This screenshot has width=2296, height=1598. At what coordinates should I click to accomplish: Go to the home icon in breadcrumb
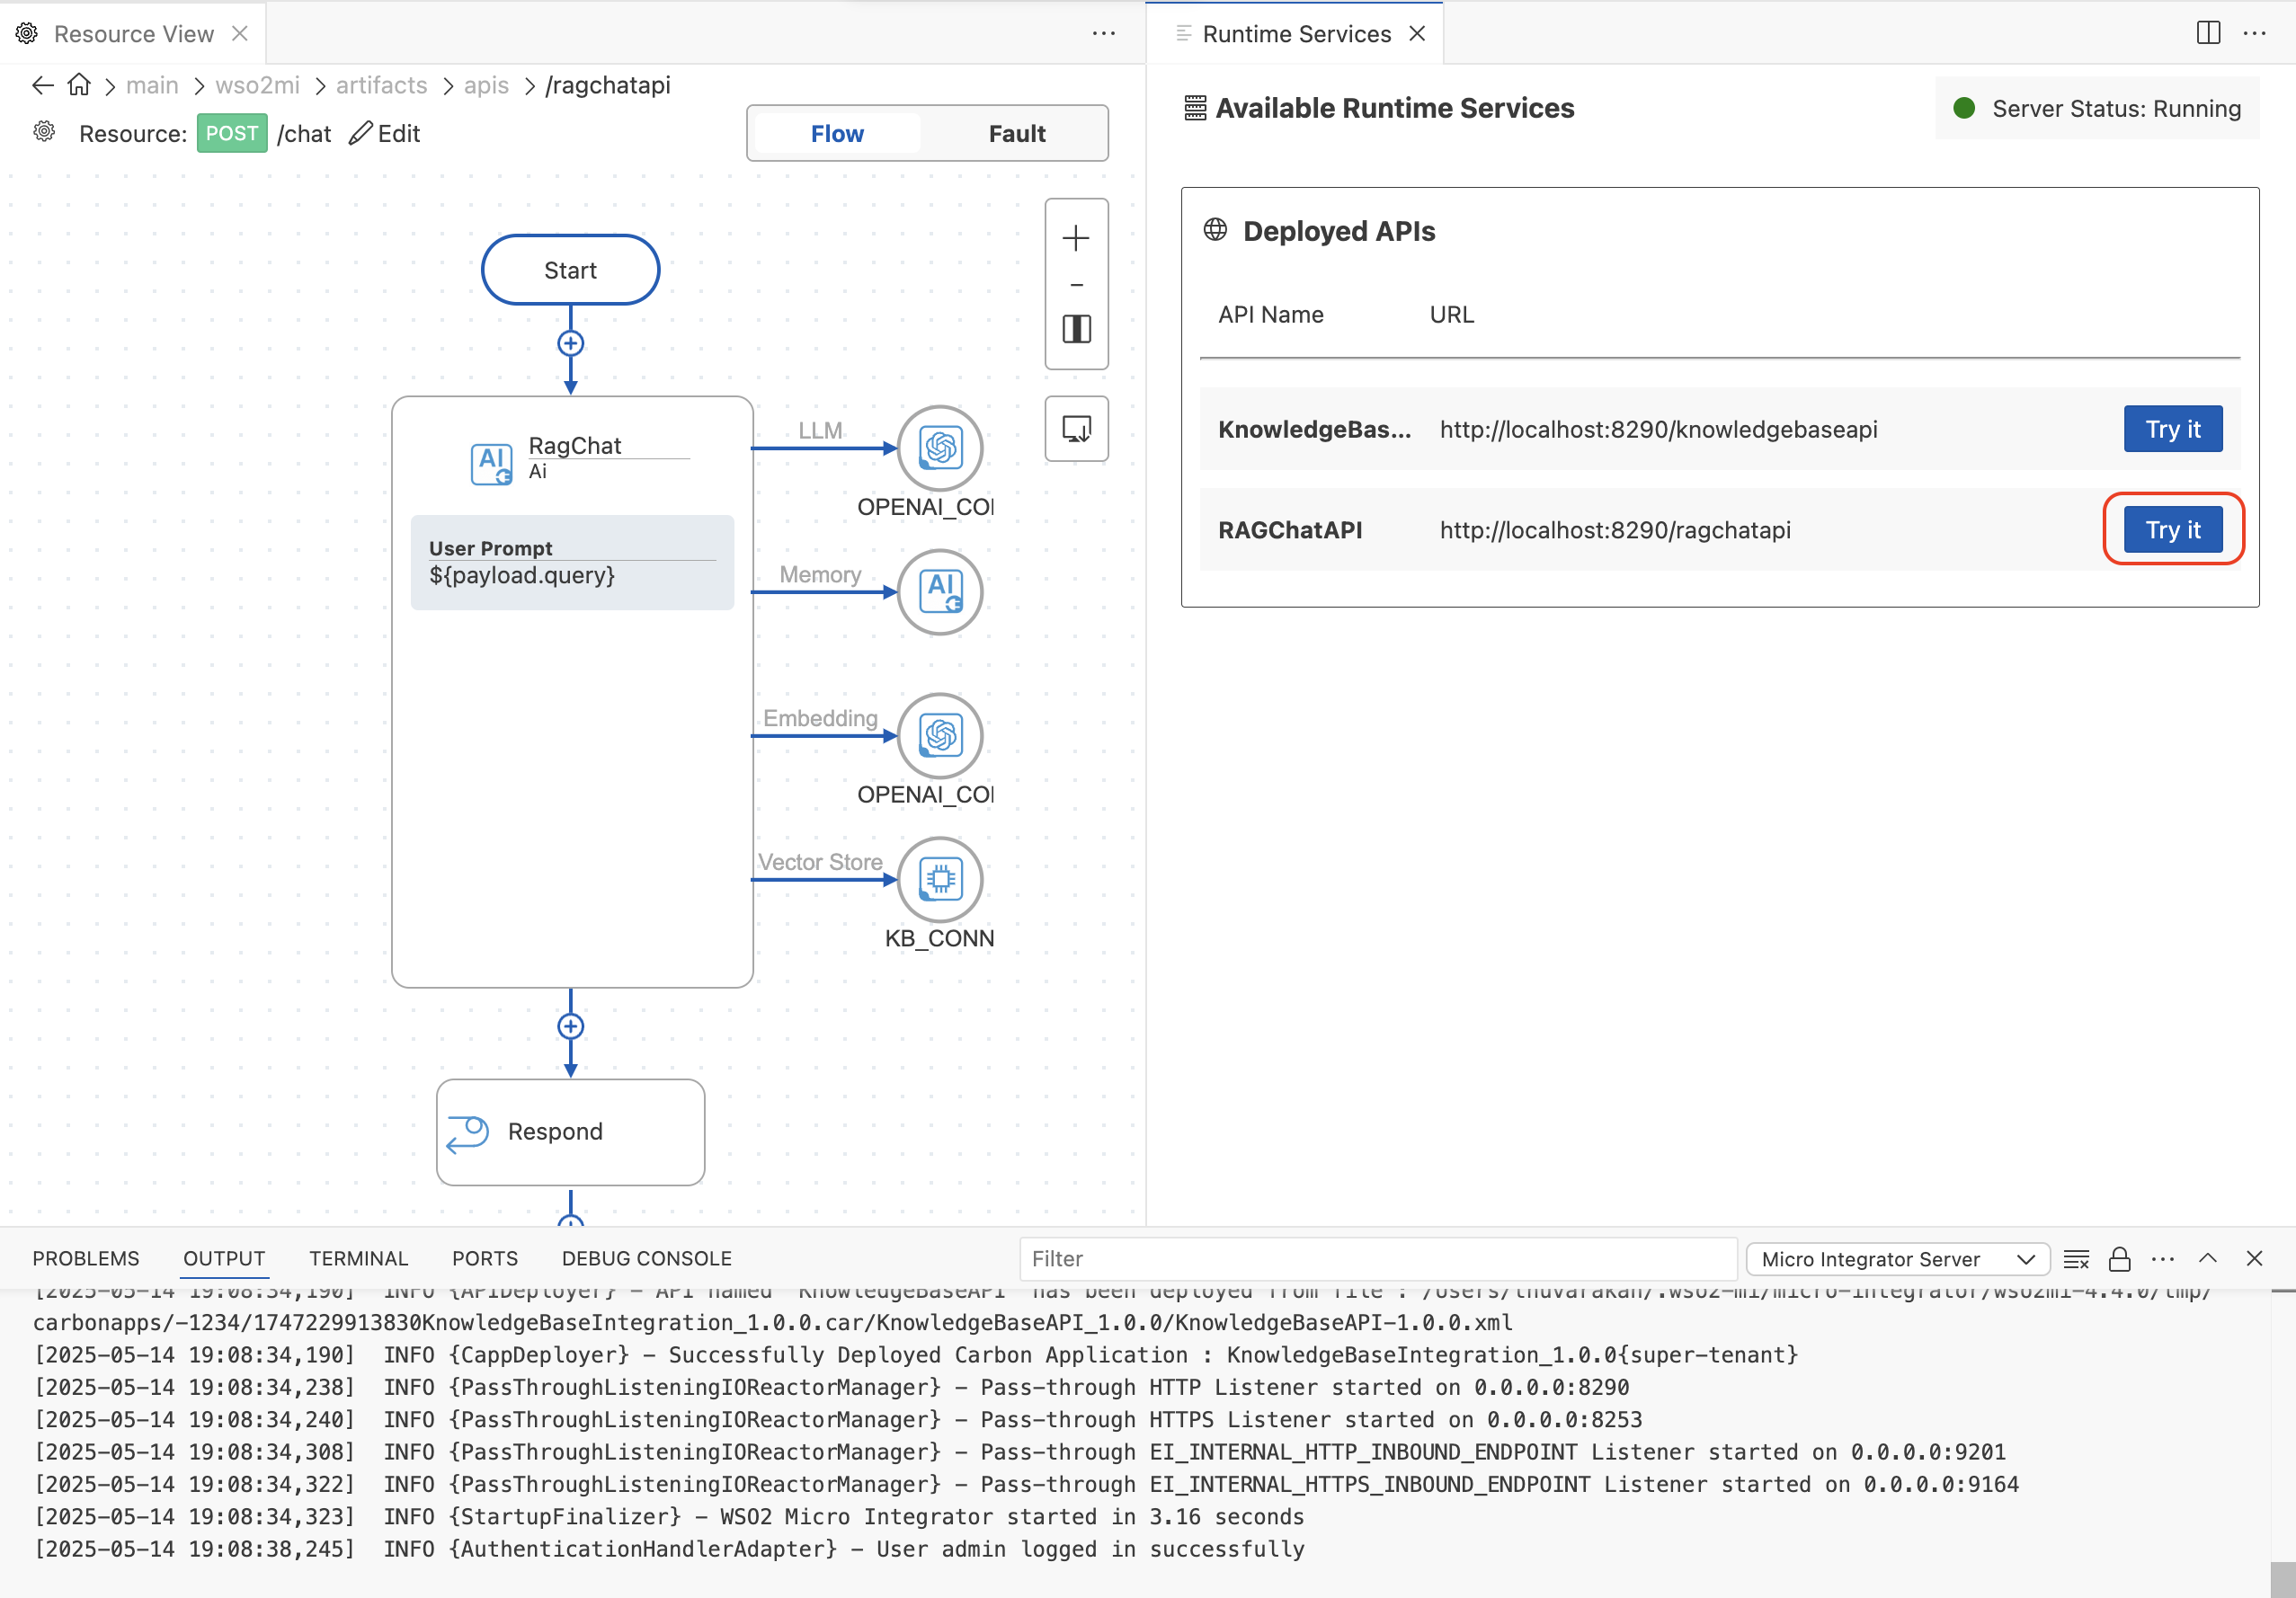point(79,86)
